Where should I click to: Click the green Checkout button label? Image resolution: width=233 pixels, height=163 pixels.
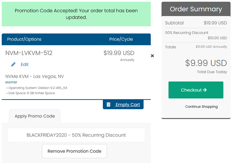tap(191, 90)
